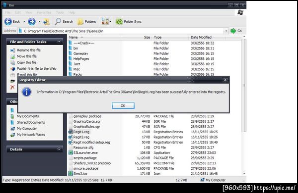Toggle the Folders pane button

[x=86, y=22]
